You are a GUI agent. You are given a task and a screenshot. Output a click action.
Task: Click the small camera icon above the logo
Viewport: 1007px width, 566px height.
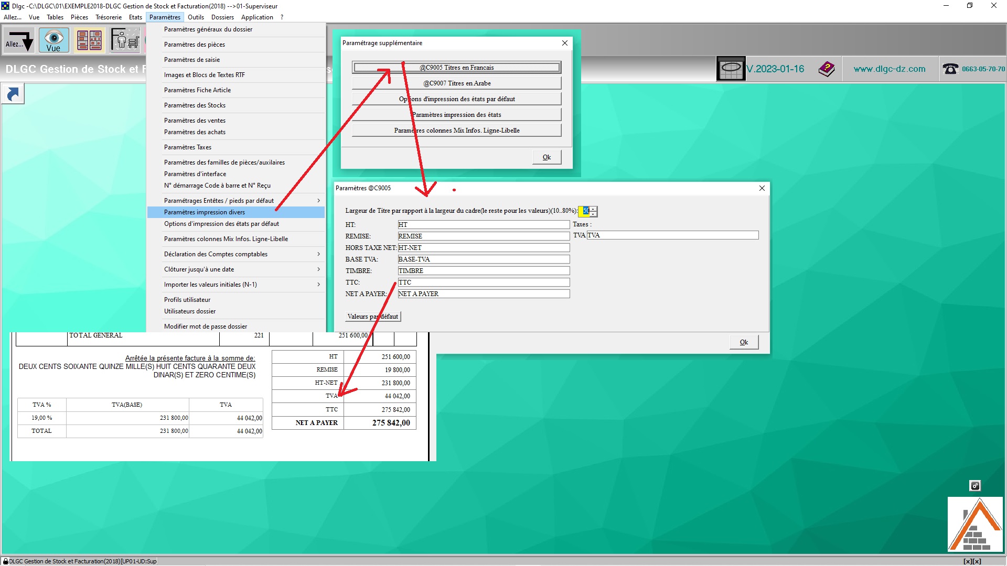click(975, 486)
